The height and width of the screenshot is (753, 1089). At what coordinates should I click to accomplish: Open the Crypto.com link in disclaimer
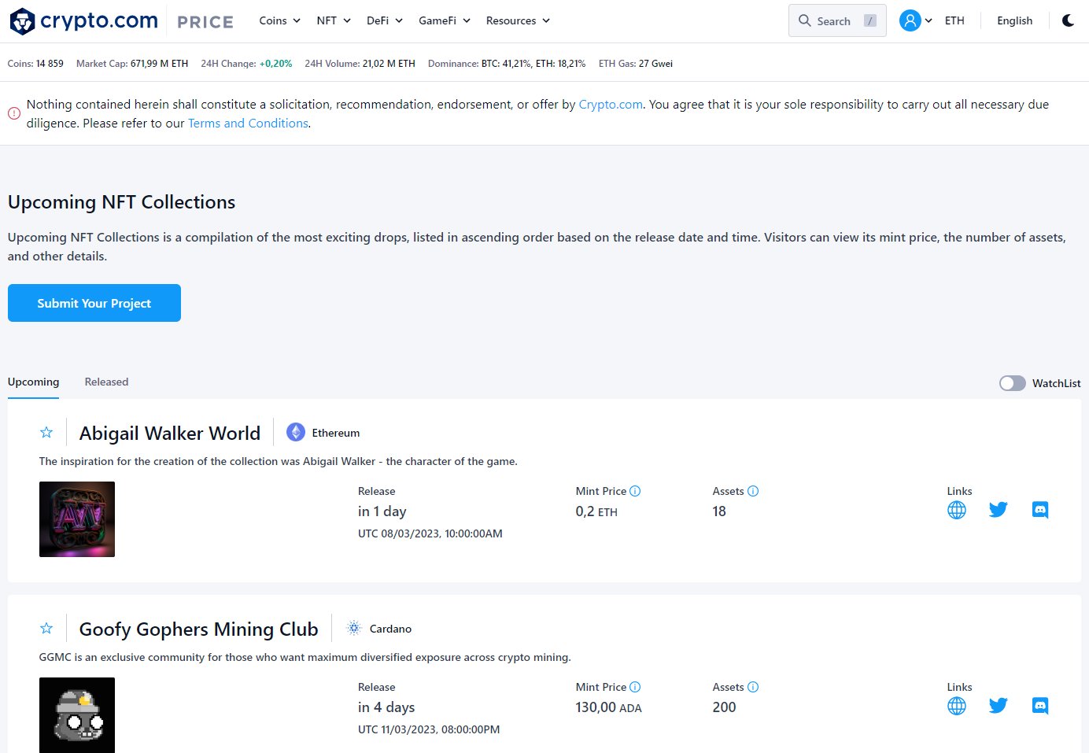611,104
